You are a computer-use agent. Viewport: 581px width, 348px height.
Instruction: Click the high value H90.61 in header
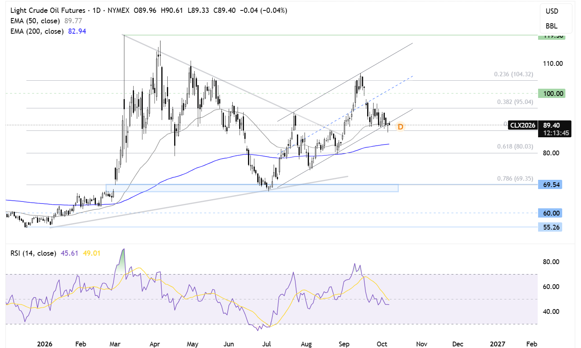171,10
